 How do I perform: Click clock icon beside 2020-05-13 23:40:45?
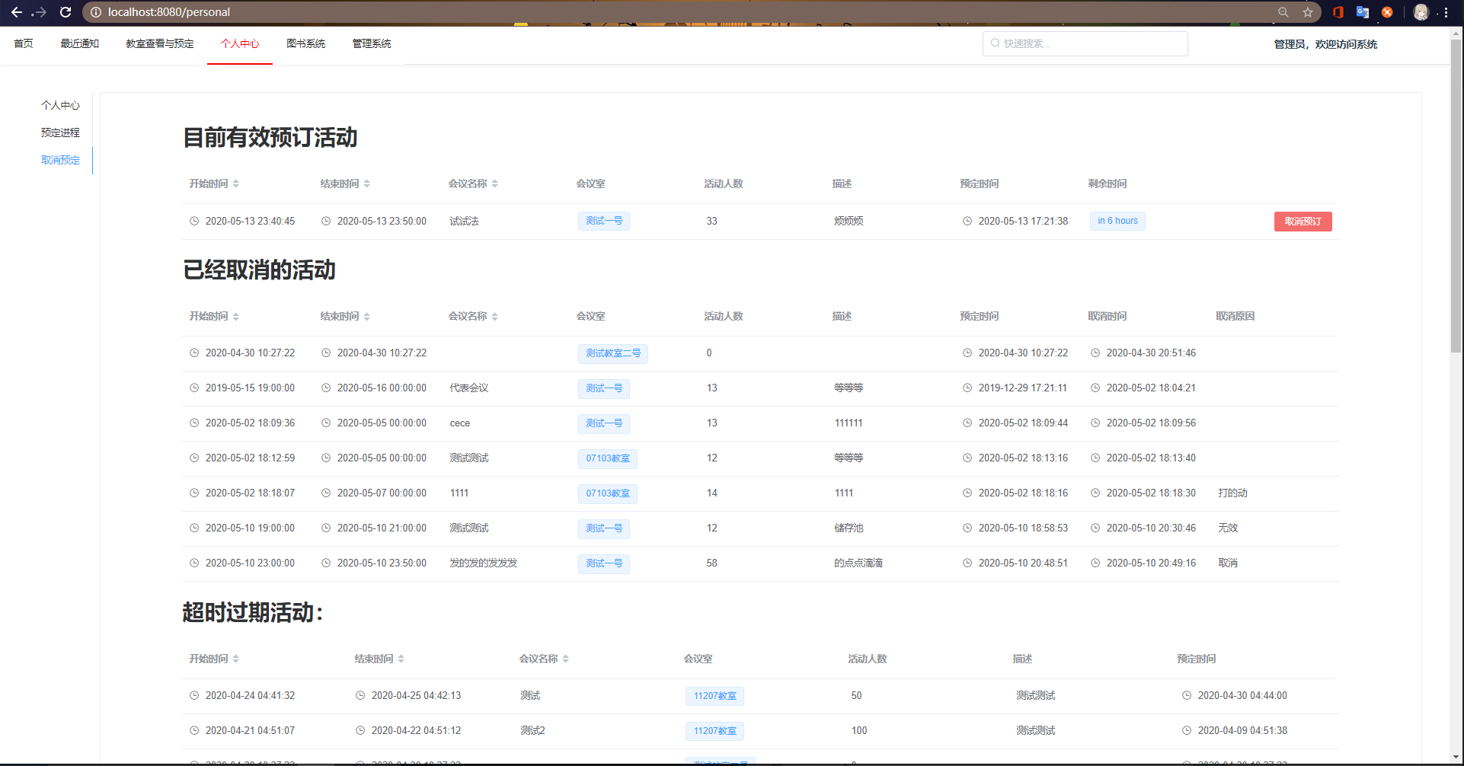(x=194, y=222)
